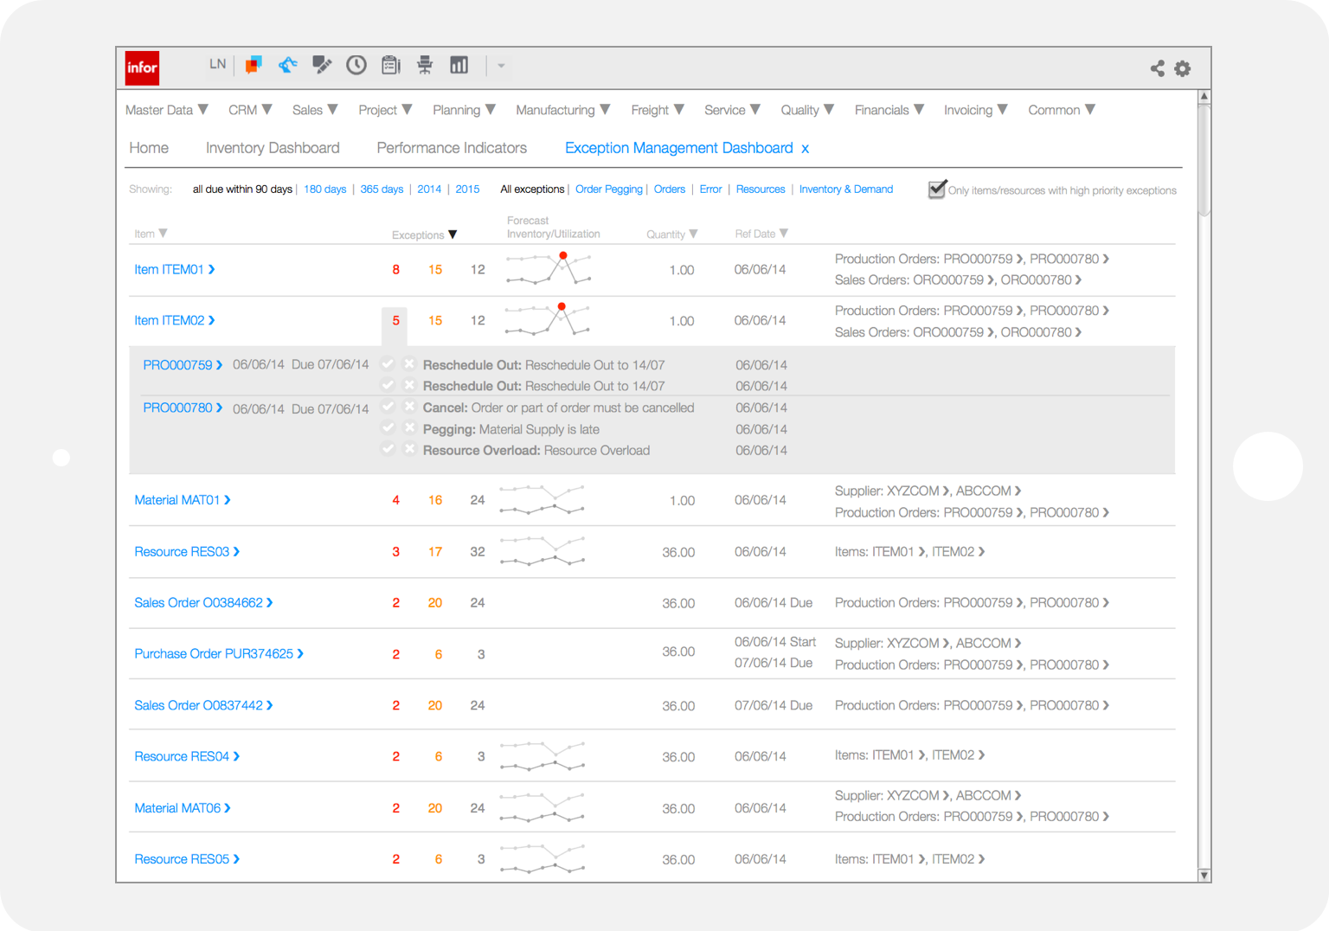Switch to the Home tab
The height and width of the screenshot is (931, 1329).
tap(149, 148)
